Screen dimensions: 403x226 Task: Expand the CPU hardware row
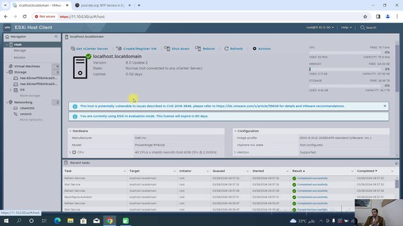(x=70, y=152)
